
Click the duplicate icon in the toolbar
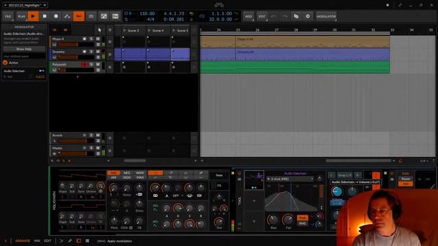(x=296, y=16)
